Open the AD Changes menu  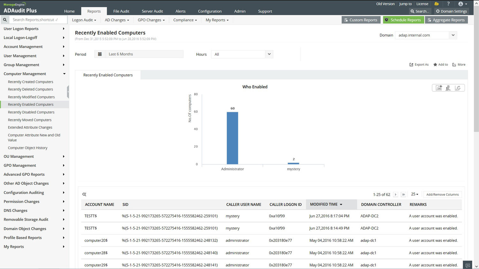point(117,20)
